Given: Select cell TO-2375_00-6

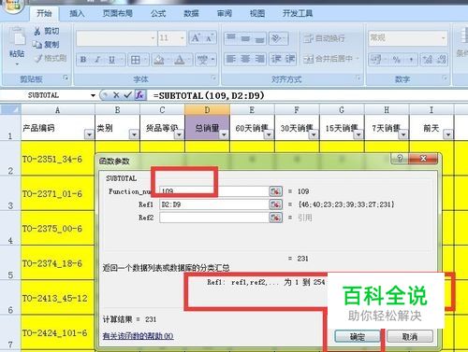Looking at the screenshot, I should [58, 228].
